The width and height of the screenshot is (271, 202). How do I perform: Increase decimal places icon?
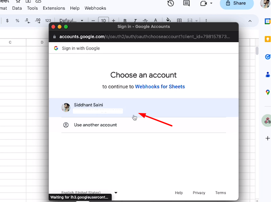pyautogui.click(x=38, y=21)
